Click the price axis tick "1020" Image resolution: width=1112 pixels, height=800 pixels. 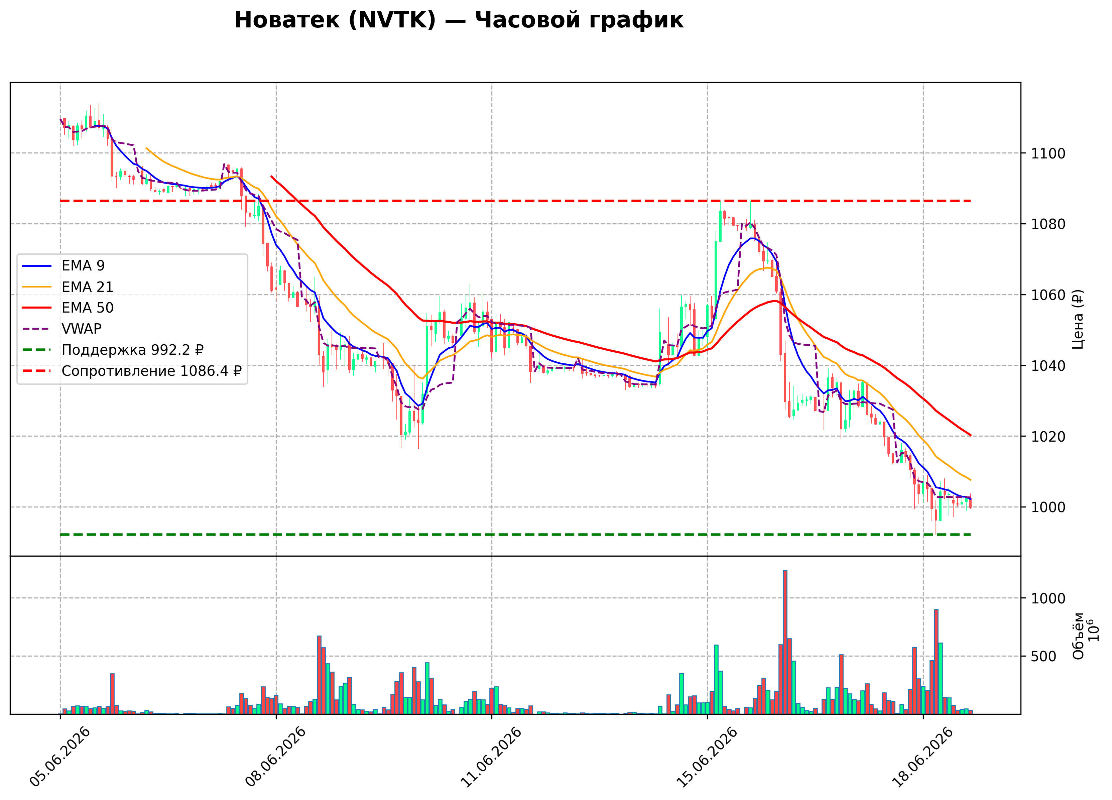(1048, 437)
